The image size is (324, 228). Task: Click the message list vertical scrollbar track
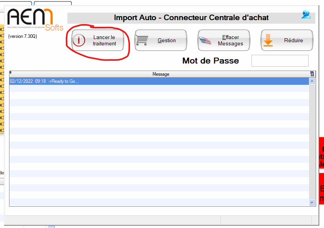click(312, 142)
